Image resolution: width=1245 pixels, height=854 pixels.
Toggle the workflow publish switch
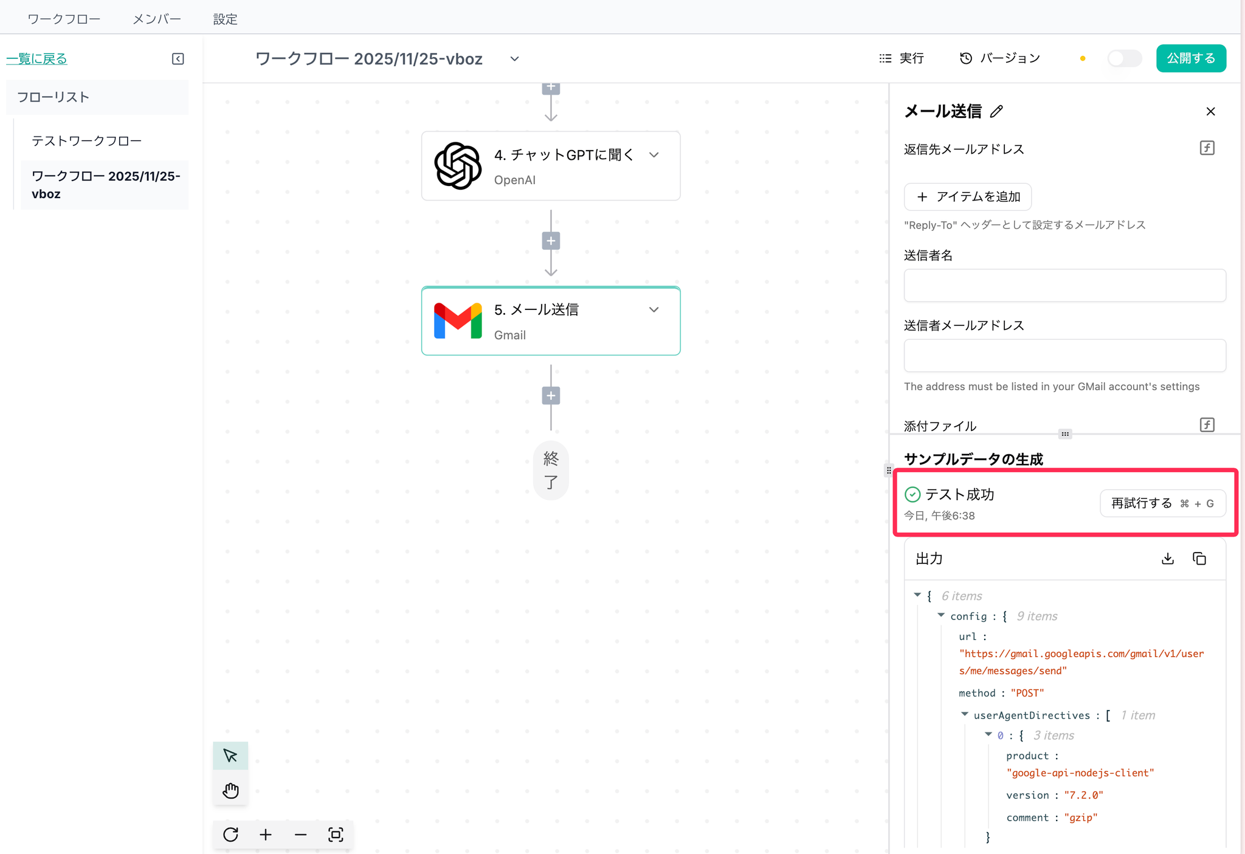[1123, 58]
